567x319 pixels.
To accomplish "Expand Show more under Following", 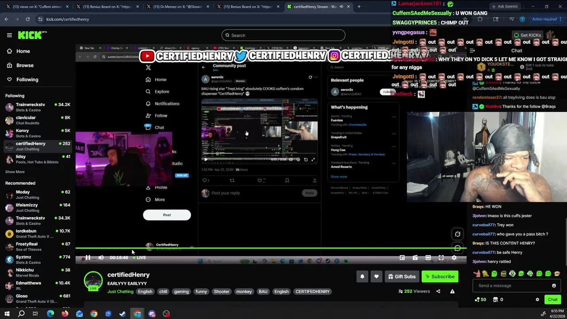I will pyautogui.click(x=15, y=172).
